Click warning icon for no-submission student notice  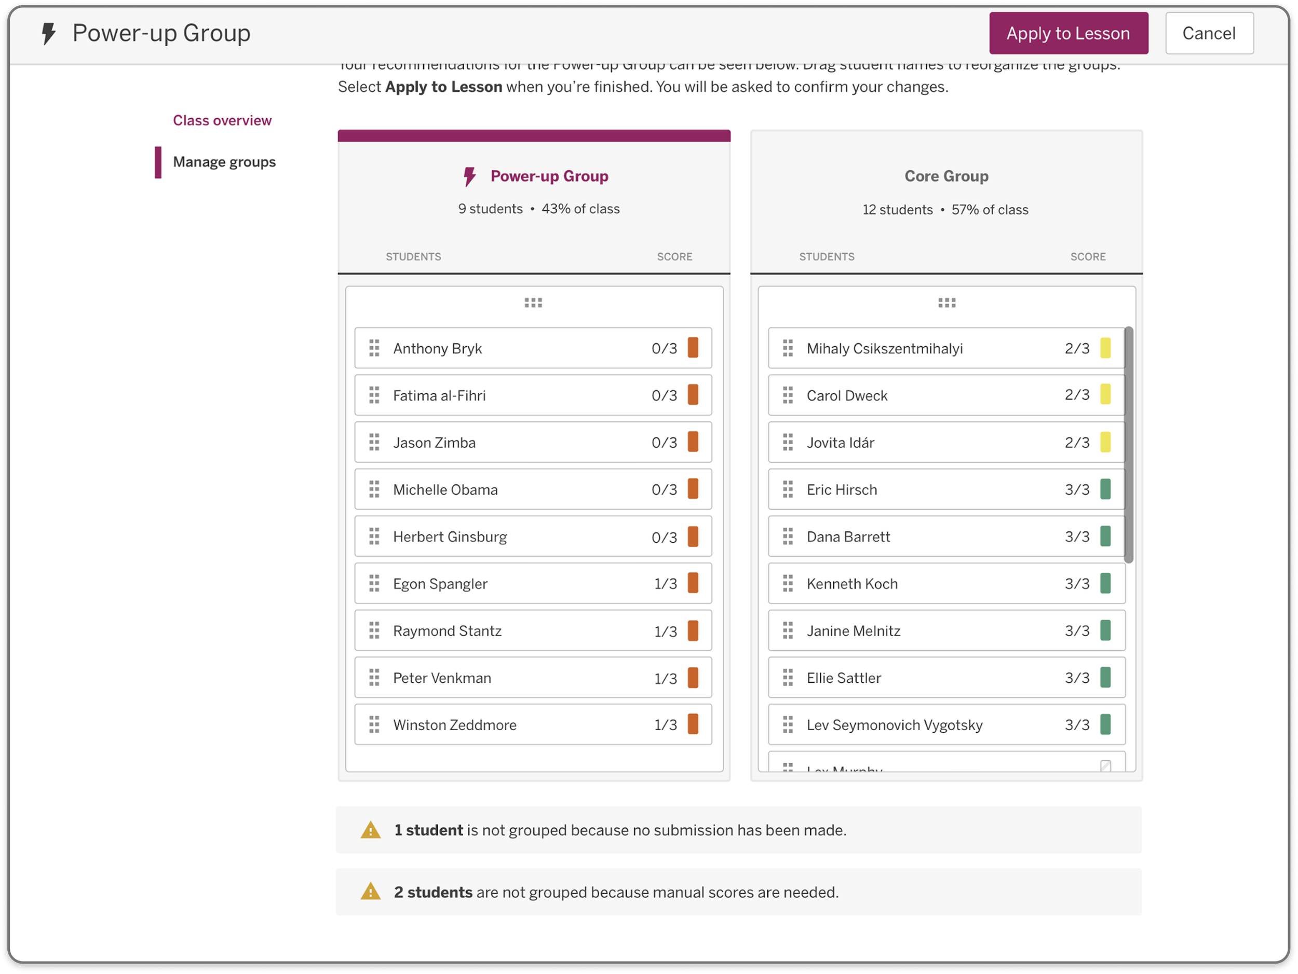(371, 831)
